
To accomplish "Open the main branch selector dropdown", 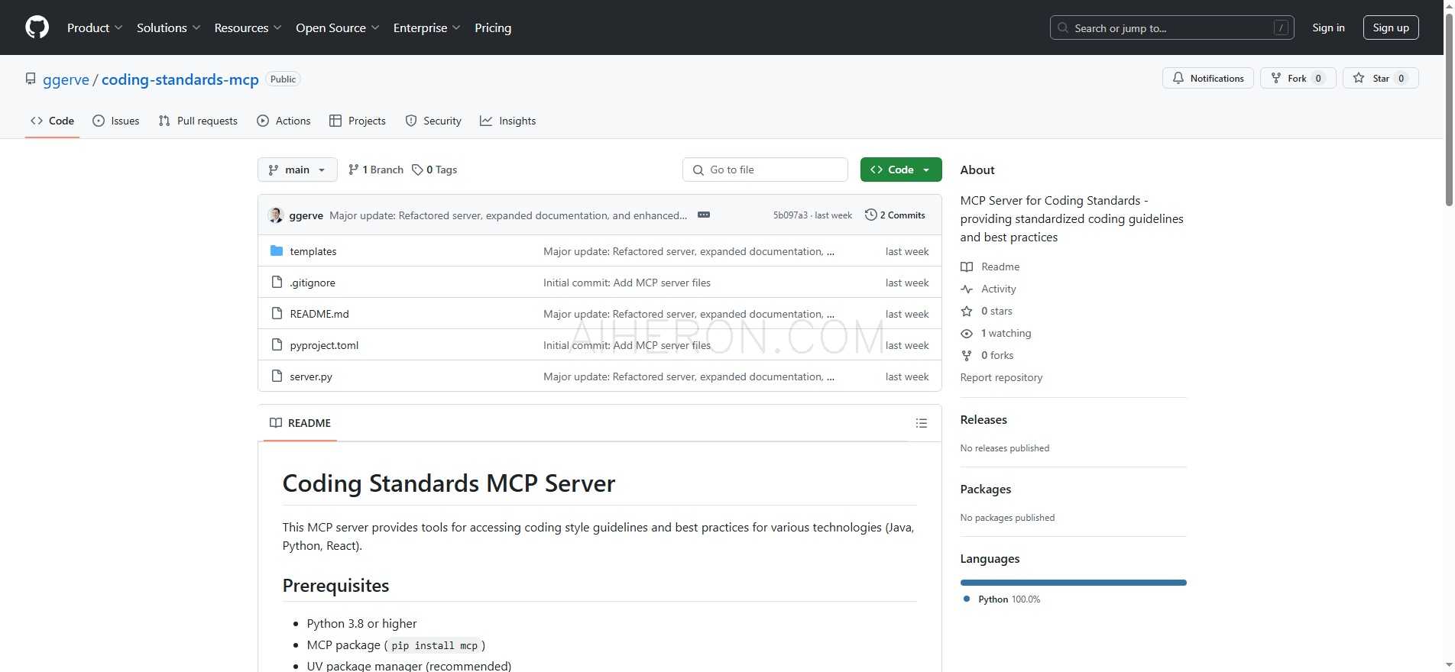I will 297,170.
